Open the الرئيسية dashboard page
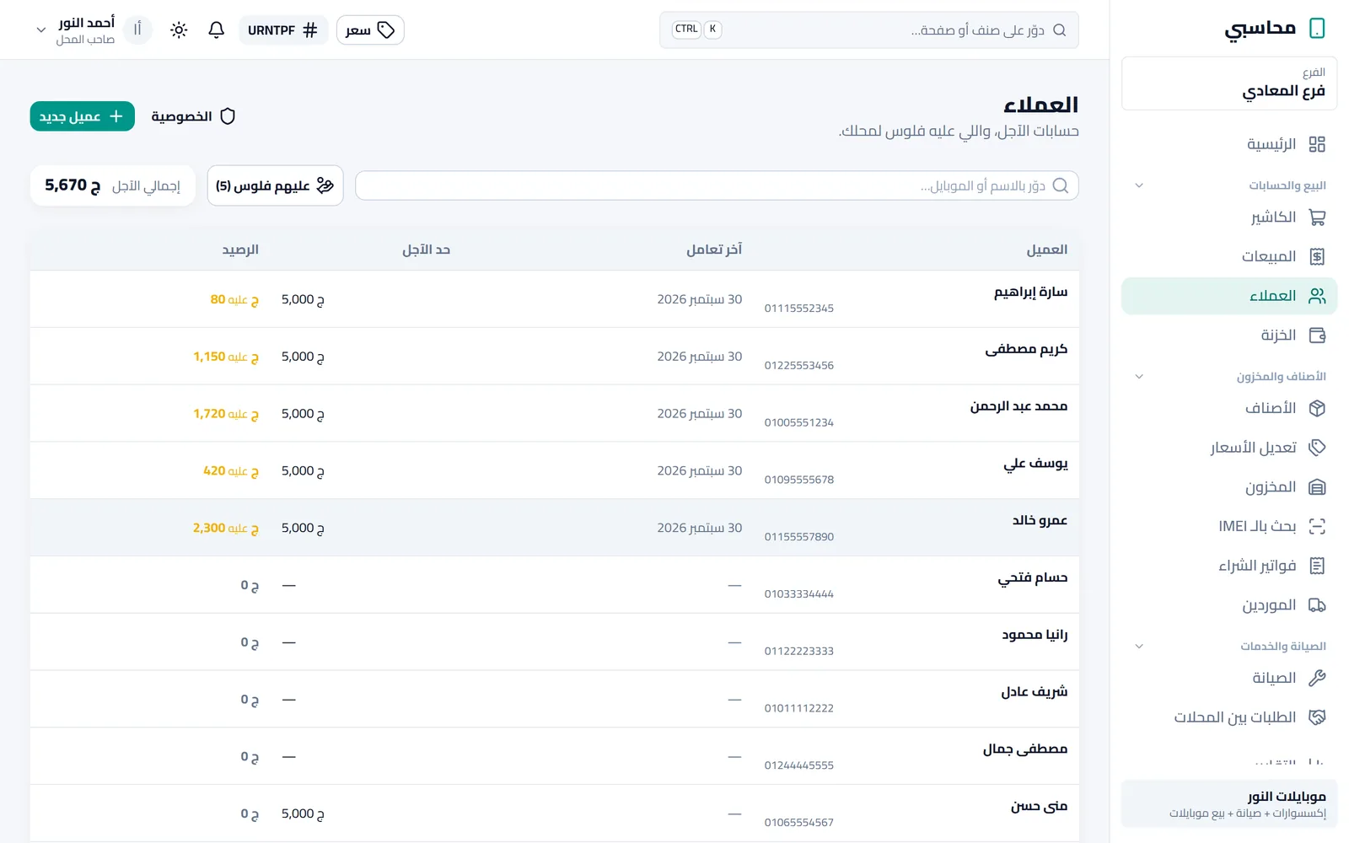1349x843 pixels. (x=1229, y=144)
